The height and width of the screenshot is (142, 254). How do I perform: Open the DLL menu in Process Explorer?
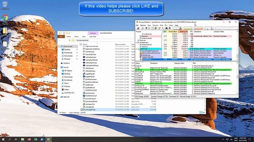[x=166, y=25]
